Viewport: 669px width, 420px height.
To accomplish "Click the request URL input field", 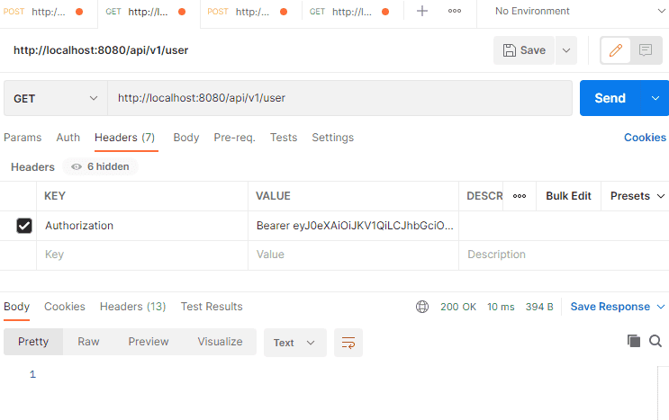I will point(339,98).
